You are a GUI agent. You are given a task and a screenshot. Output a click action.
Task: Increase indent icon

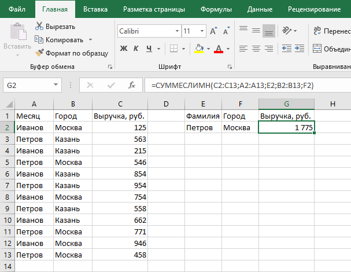click(300, 49)
